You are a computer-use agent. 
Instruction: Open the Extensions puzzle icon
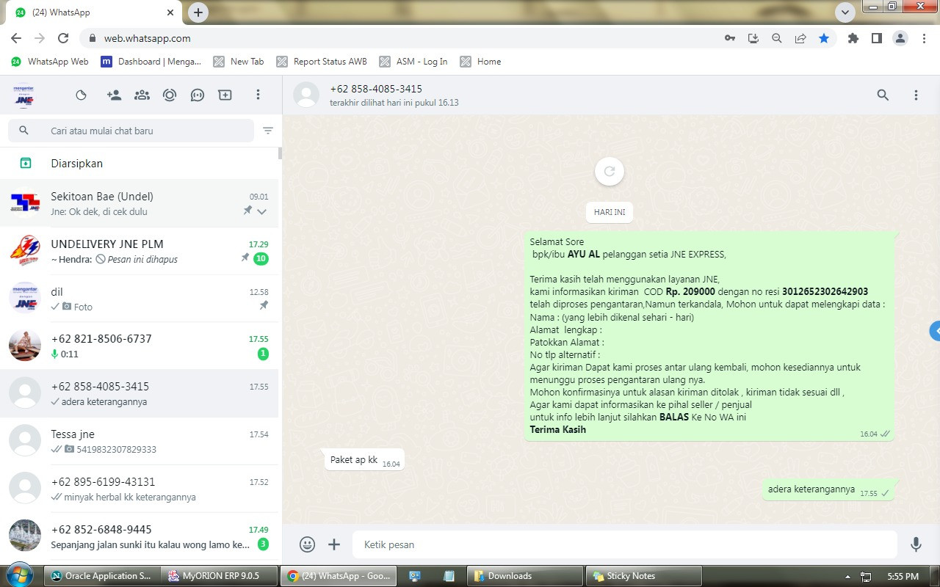(853, 38)
